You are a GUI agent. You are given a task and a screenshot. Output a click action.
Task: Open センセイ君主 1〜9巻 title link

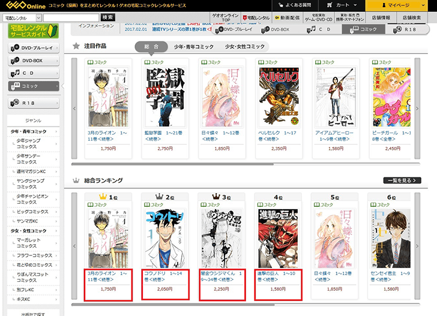(x=390, y=276)
